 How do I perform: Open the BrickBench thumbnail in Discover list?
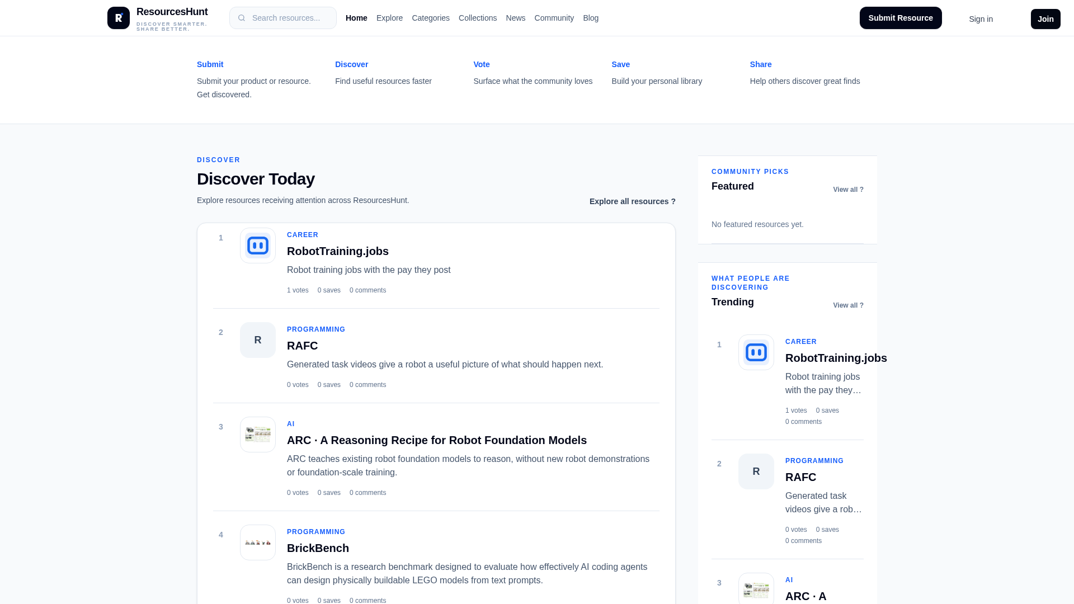tap(258, 542)
